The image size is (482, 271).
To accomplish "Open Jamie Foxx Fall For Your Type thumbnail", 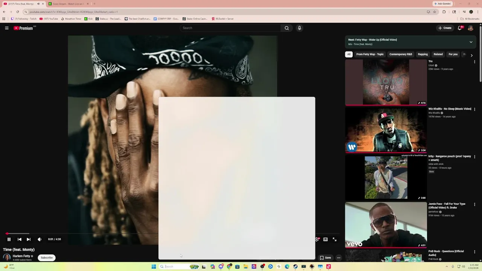I will coord(386,225).
